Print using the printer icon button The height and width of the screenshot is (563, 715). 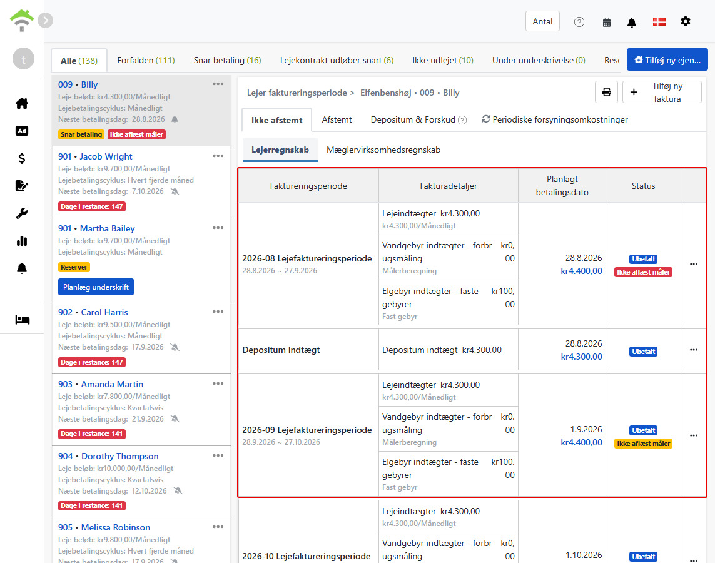point(607,92)
